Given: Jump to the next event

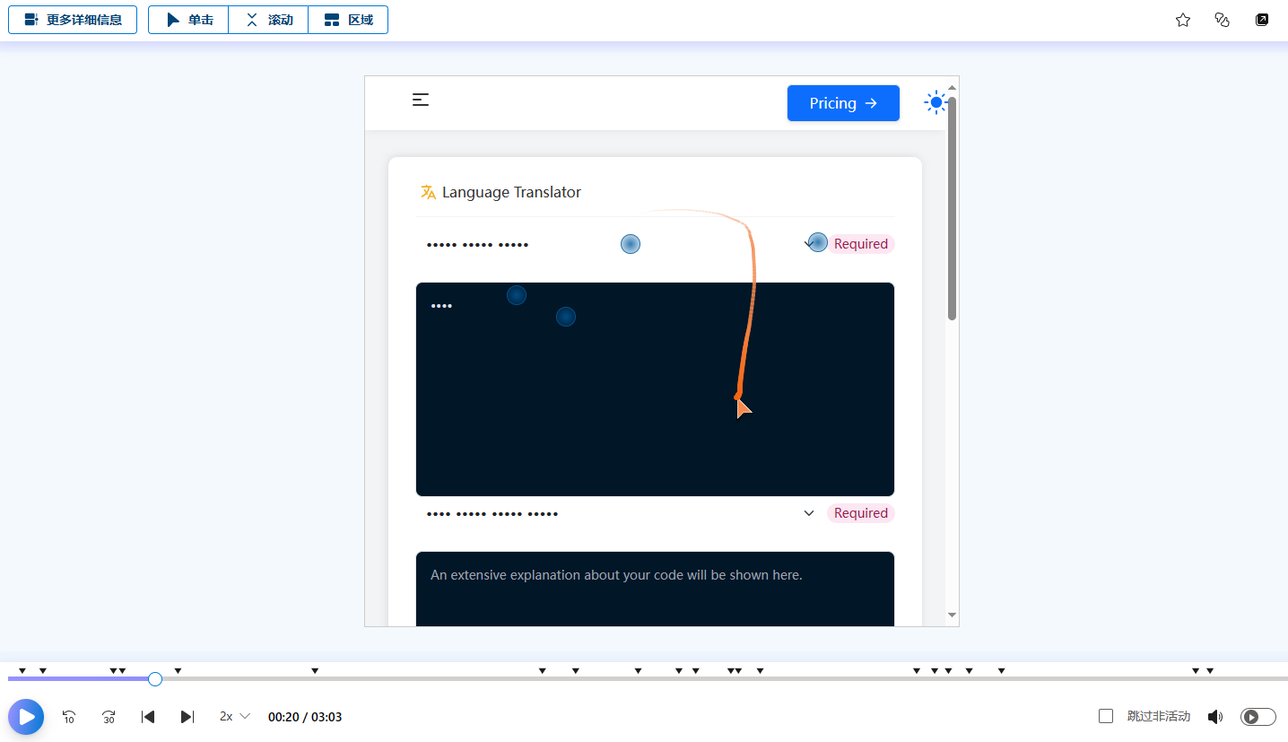Looking at the screenshot, I should click(187, 717).
